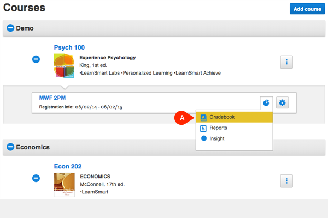Viewport: 328px width, 218px height.
Task: Open the Psych 100 course link
Action: pyautogui.click(x=69, y=47)
